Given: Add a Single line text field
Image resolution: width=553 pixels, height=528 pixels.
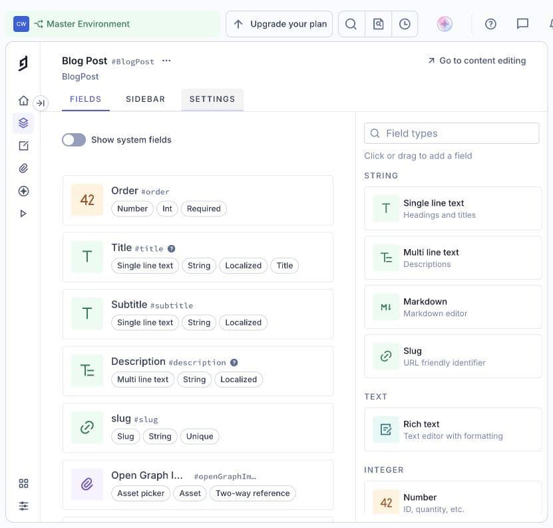Looking at the screenshot, I should click(453, 208).
